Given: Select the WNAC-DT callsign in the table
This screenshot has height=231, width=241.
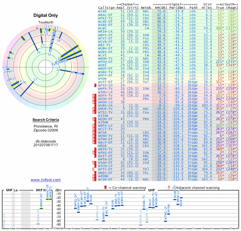Looking at the screenshot, I should click(105, 15).
